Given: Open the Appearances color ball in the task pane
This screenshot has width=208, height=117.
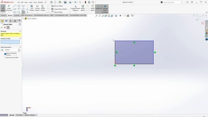Looking at the screenshot, I should [x=207, y=33].
